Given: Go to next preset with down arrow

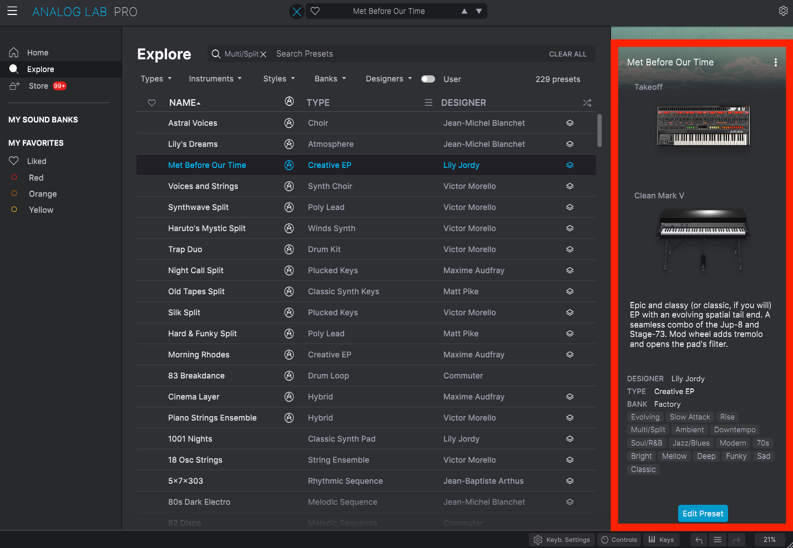Looking at the screenshot, I should click(x=479, y=11).
